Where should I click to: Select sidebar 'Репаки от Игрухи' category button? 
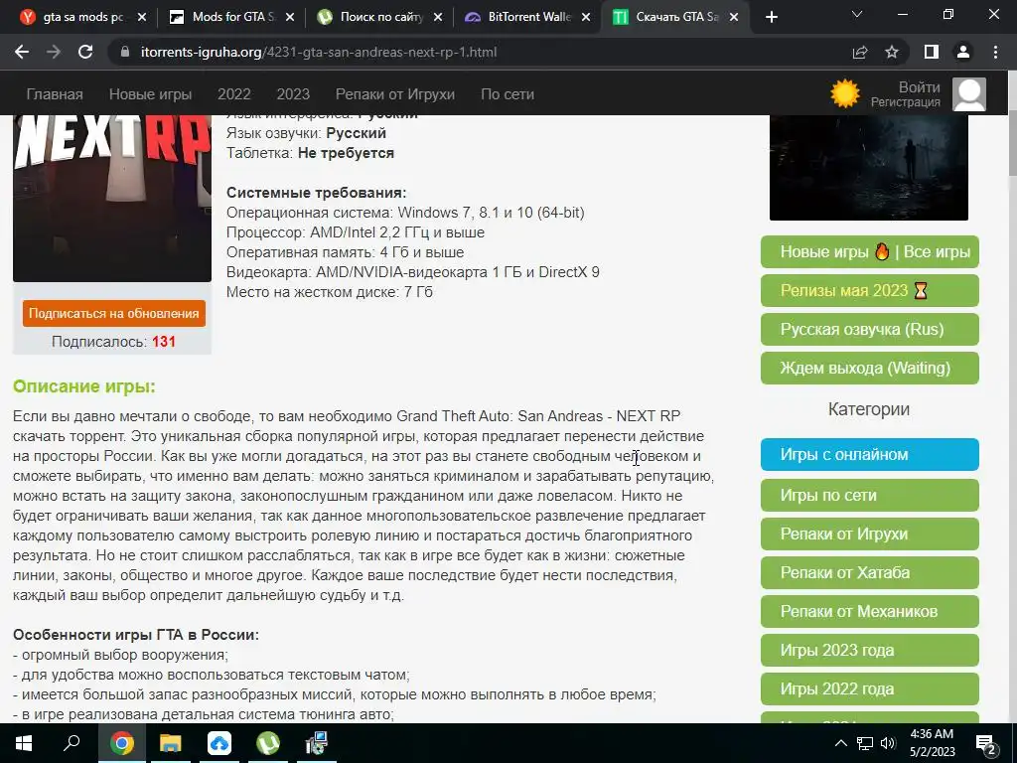[870, 534]
